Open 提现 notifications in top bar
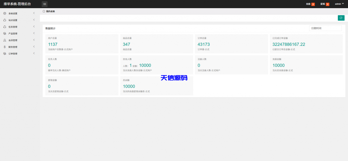 click(x=325, y=4)
